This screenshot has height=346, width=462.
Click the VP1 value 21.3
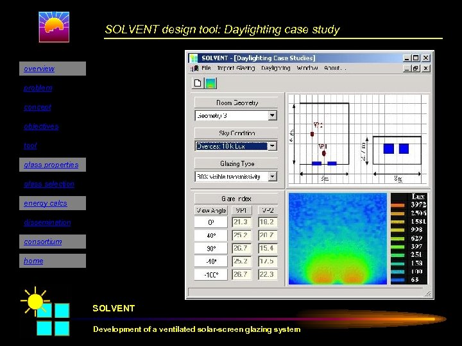pos(241,222)
